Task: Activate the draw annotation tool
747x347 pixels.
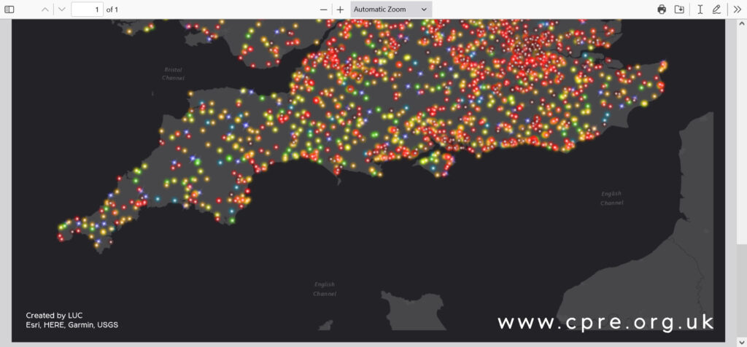Action: (x=716, y=9)
